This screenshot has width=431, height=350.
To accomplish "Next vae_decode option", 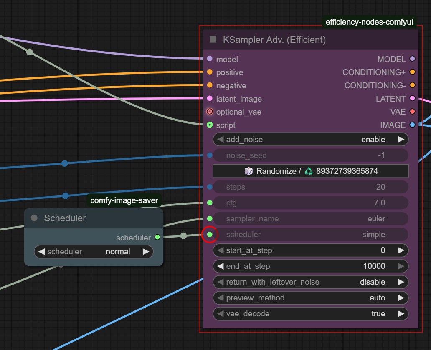I will pyautogui.click(x=401, y=313).
